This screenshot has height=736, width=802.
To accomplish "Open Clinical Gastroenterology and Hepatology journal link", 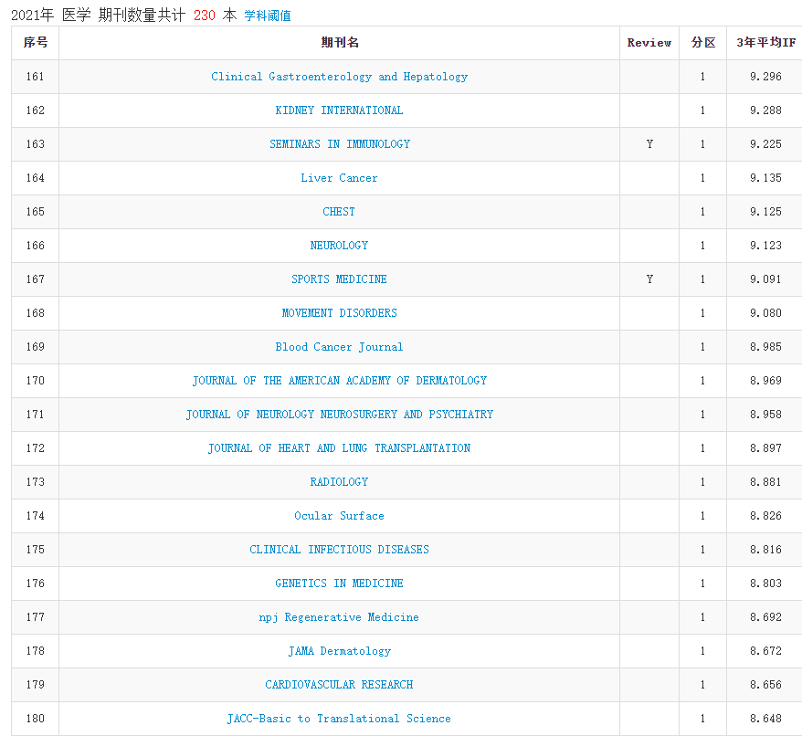I will click(x=339, y=77).
